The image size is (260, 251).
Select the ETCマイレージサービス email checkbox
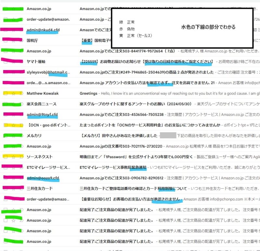click(6, 167)
